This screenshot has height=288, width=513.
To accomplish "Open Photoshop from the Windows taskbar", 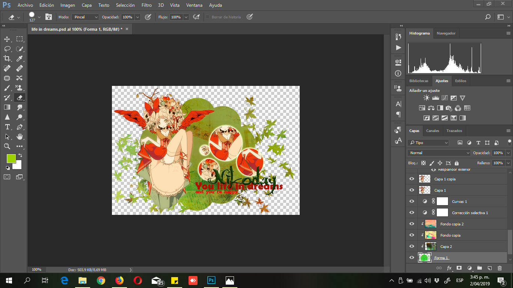I will pos(211,280).
